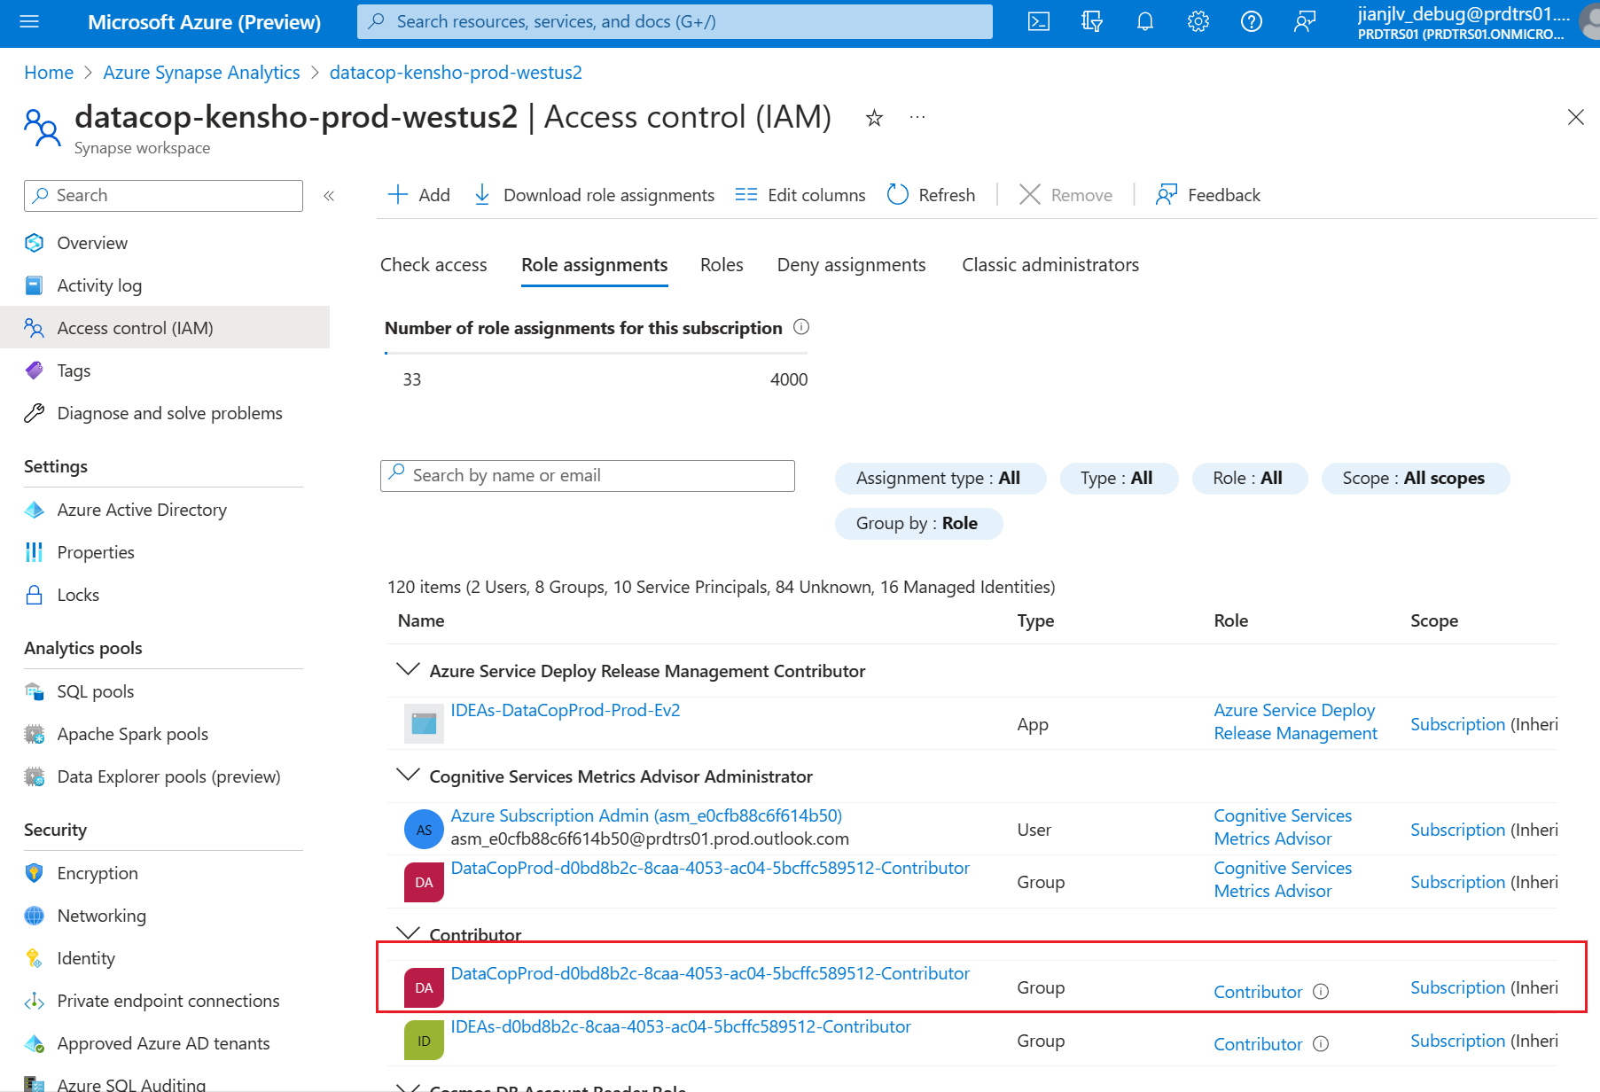Go to Azure Synapse Analytics breadcrumb
Viewport: 1600px width, 1092px height.
pyautogui.click(x=201, y=73)
